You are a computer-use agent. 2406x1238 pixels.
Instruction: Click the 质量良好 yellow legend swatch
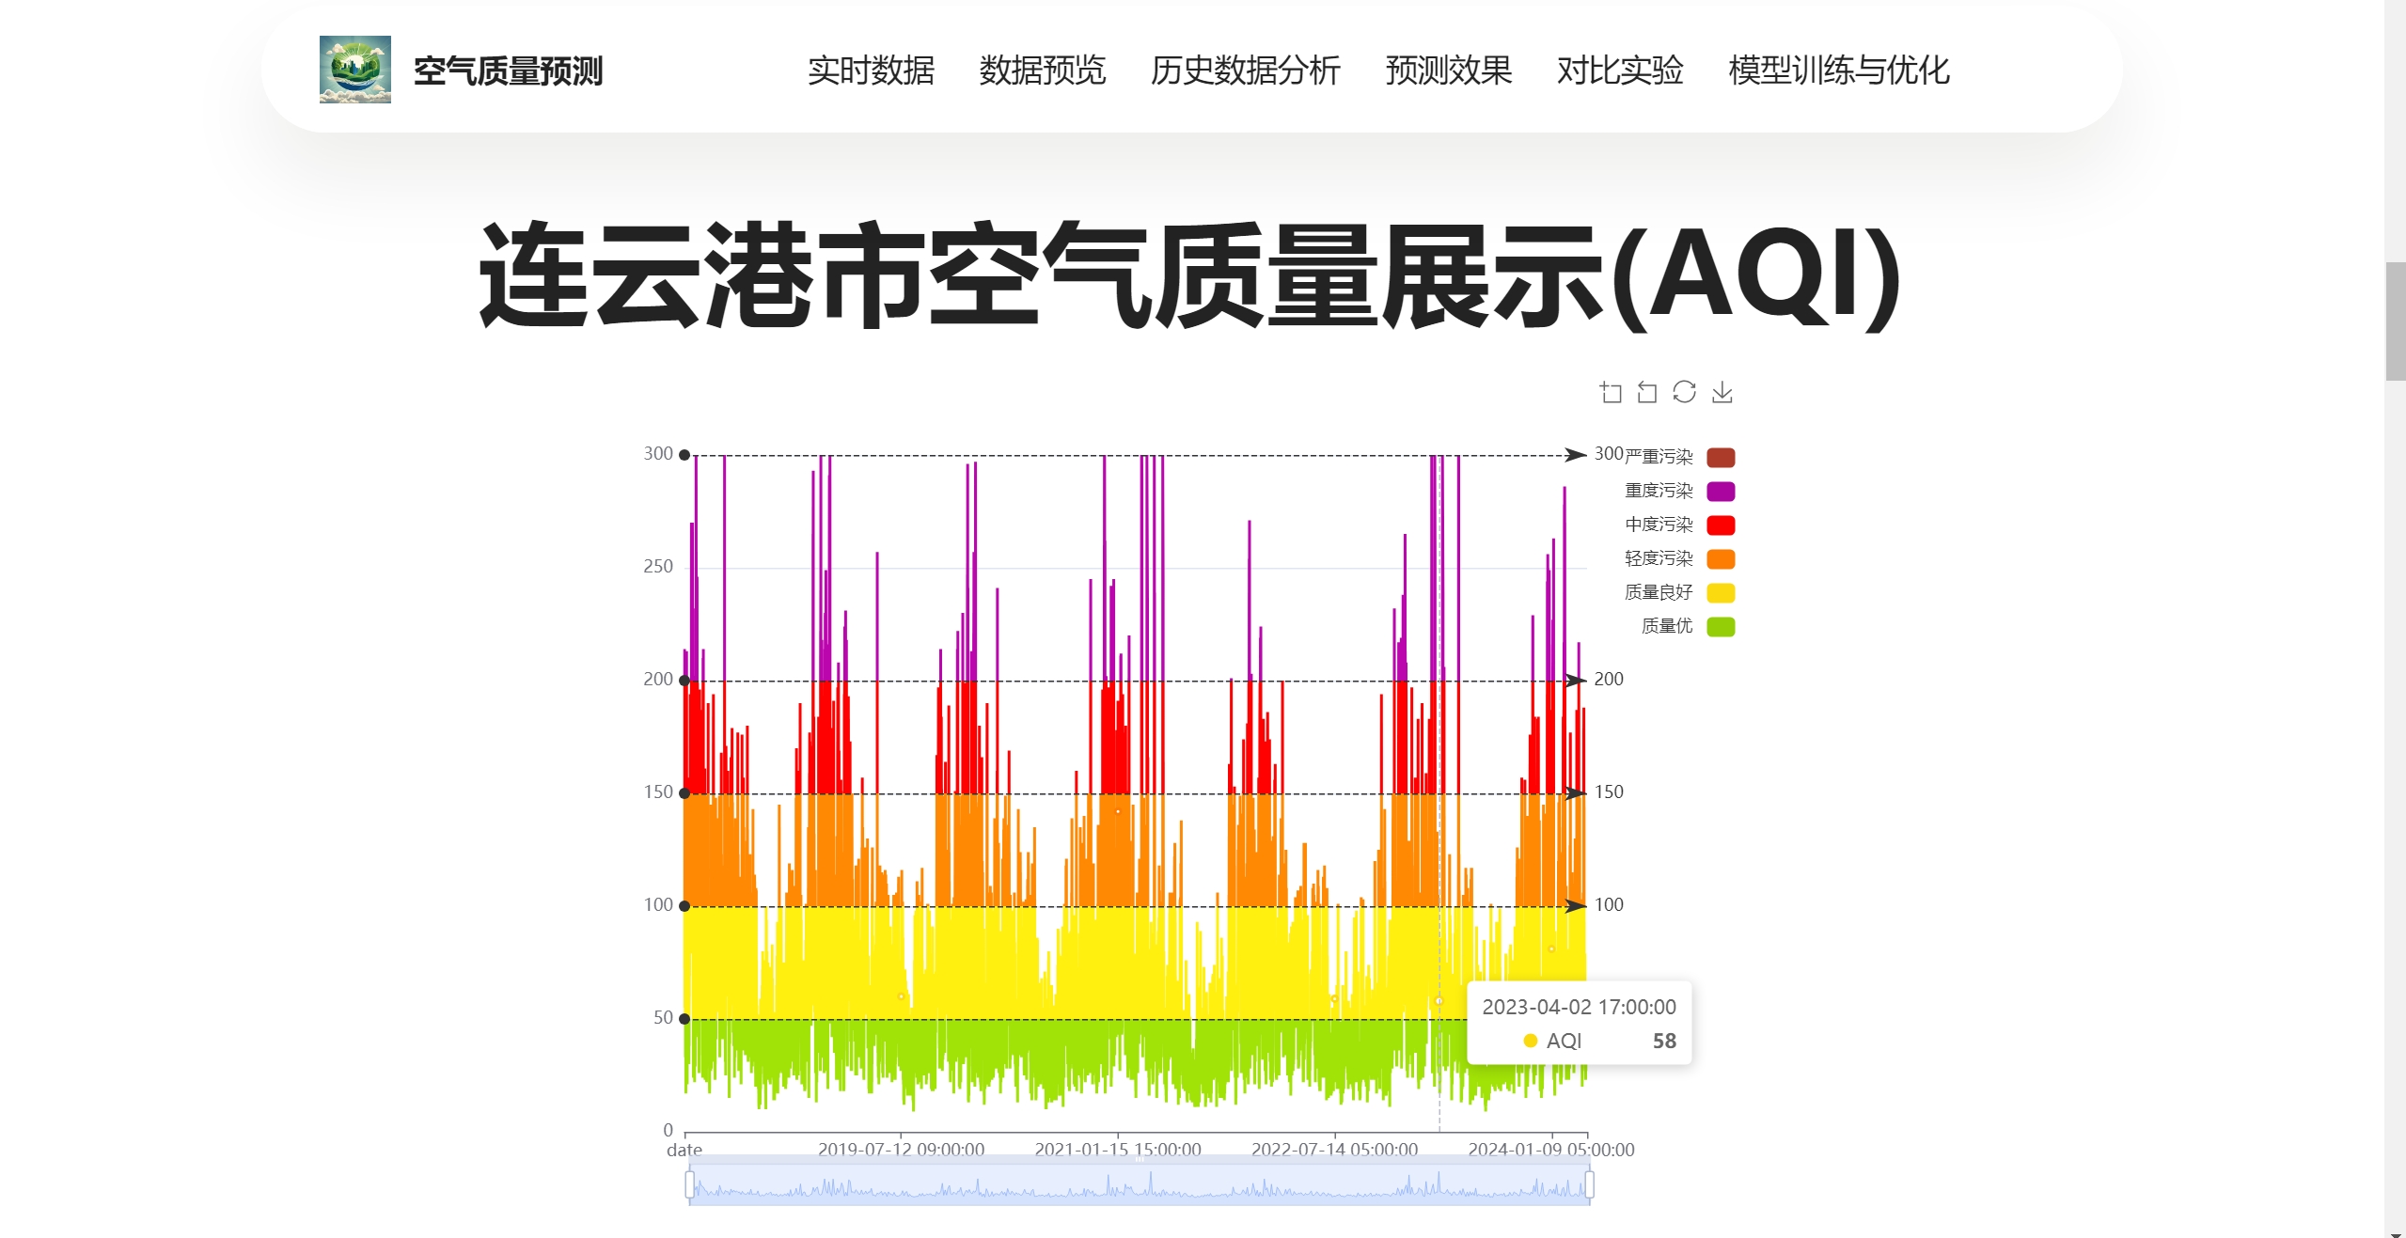1721,593
